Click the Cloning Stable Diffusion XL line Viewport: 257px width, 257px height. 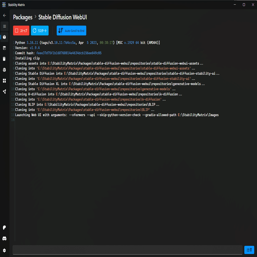110,84
